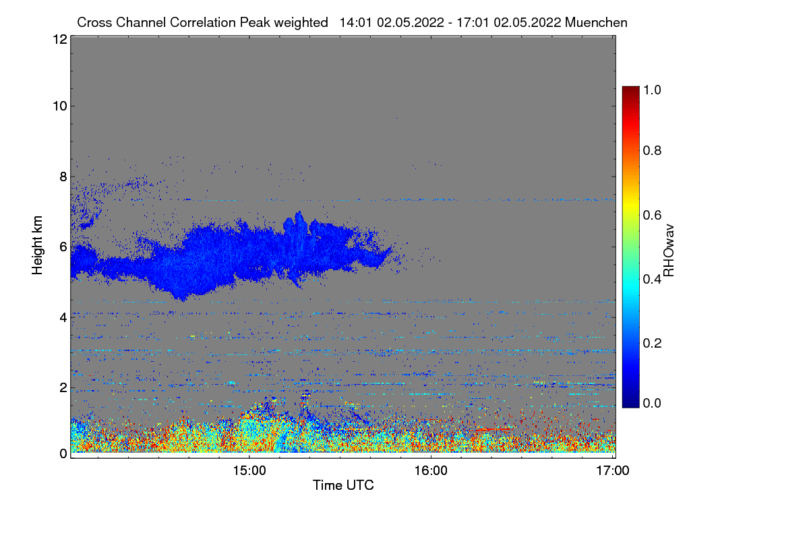
Task: Click the colorbar value '0.2'
Action: [x=651, y=342]
